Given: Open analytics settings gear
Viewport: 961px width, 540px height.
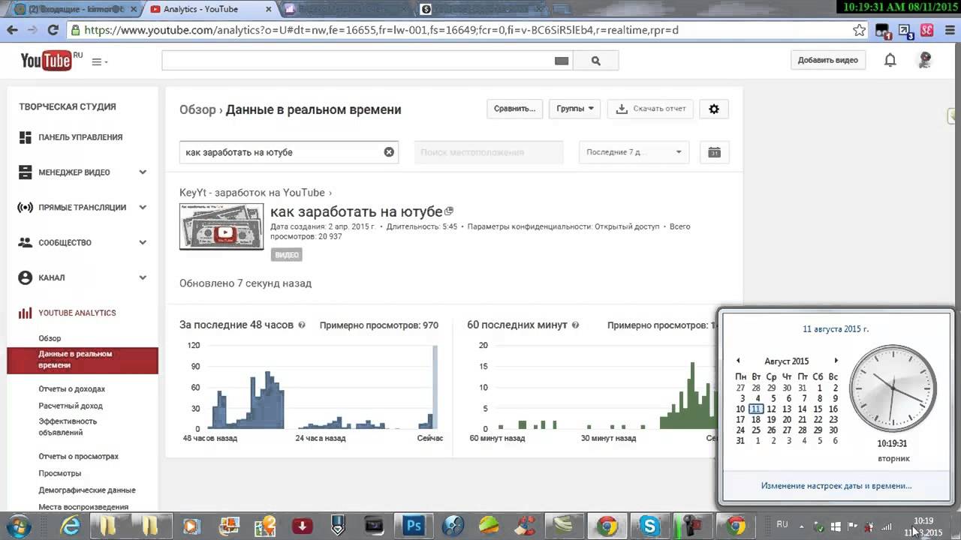Looking at the screenshot, I should [714, 109].
